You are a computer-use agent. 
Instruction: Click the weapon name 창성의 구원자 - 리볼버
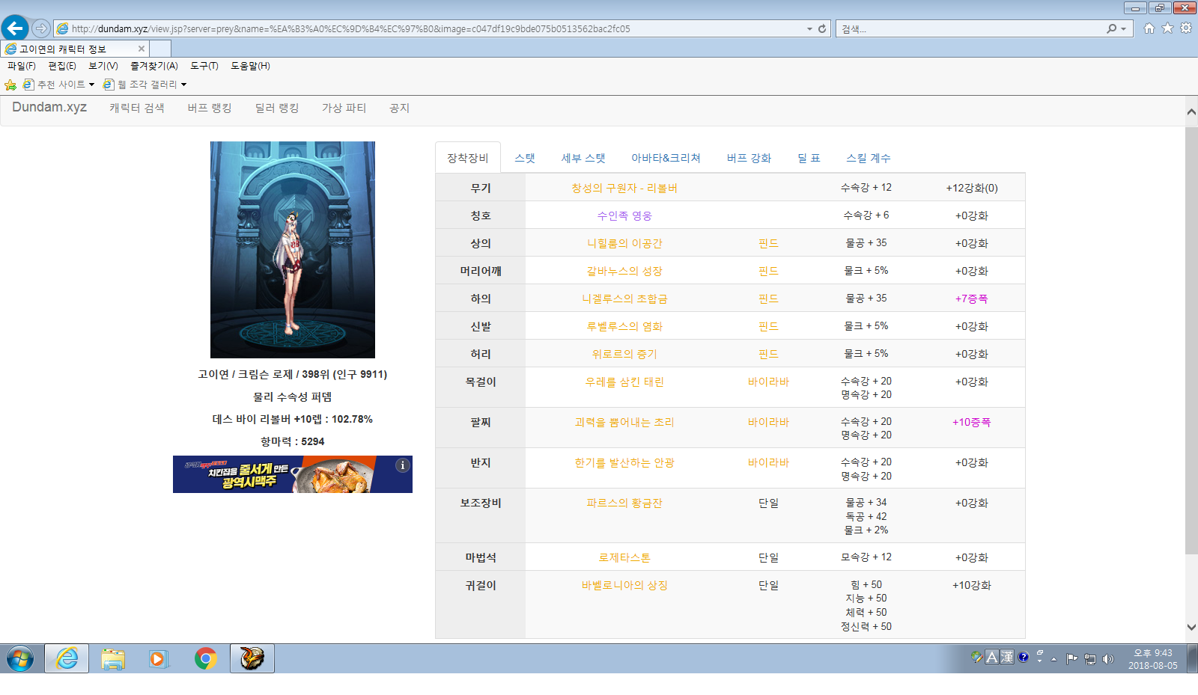(x=624, y=188)
